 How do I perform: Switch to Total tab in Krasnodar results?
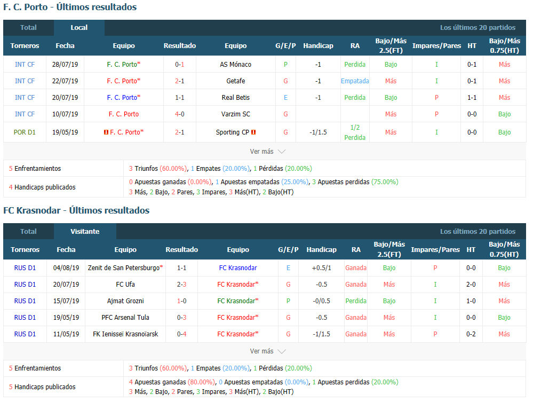(x=28, y=231)
